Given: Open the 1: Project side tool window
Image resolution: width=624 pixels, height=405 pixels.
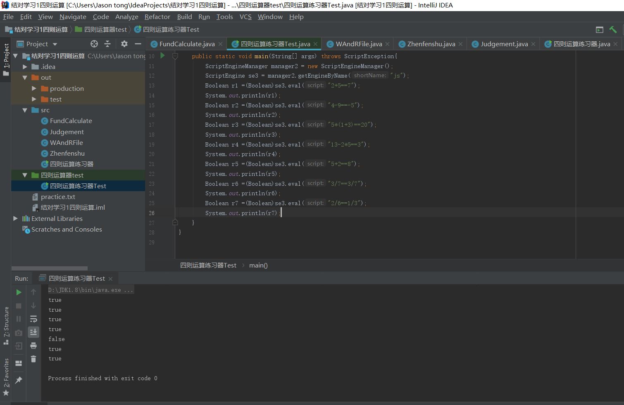Looking at the screenshot, I should (6, 59).
